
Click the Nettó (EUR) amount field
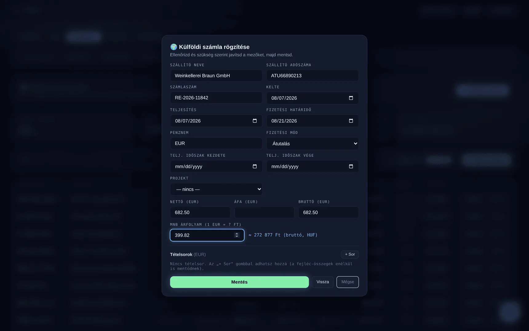click(x=200, y=212)
